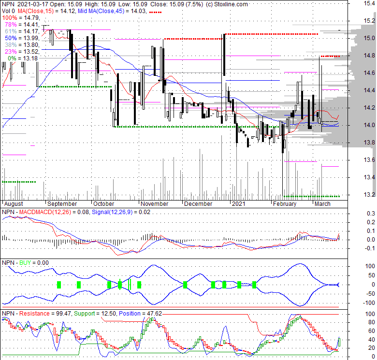Viewport: 377px width, 360px height.
Task: Click the 13.2 price axis label
Action: coord(369,195)
